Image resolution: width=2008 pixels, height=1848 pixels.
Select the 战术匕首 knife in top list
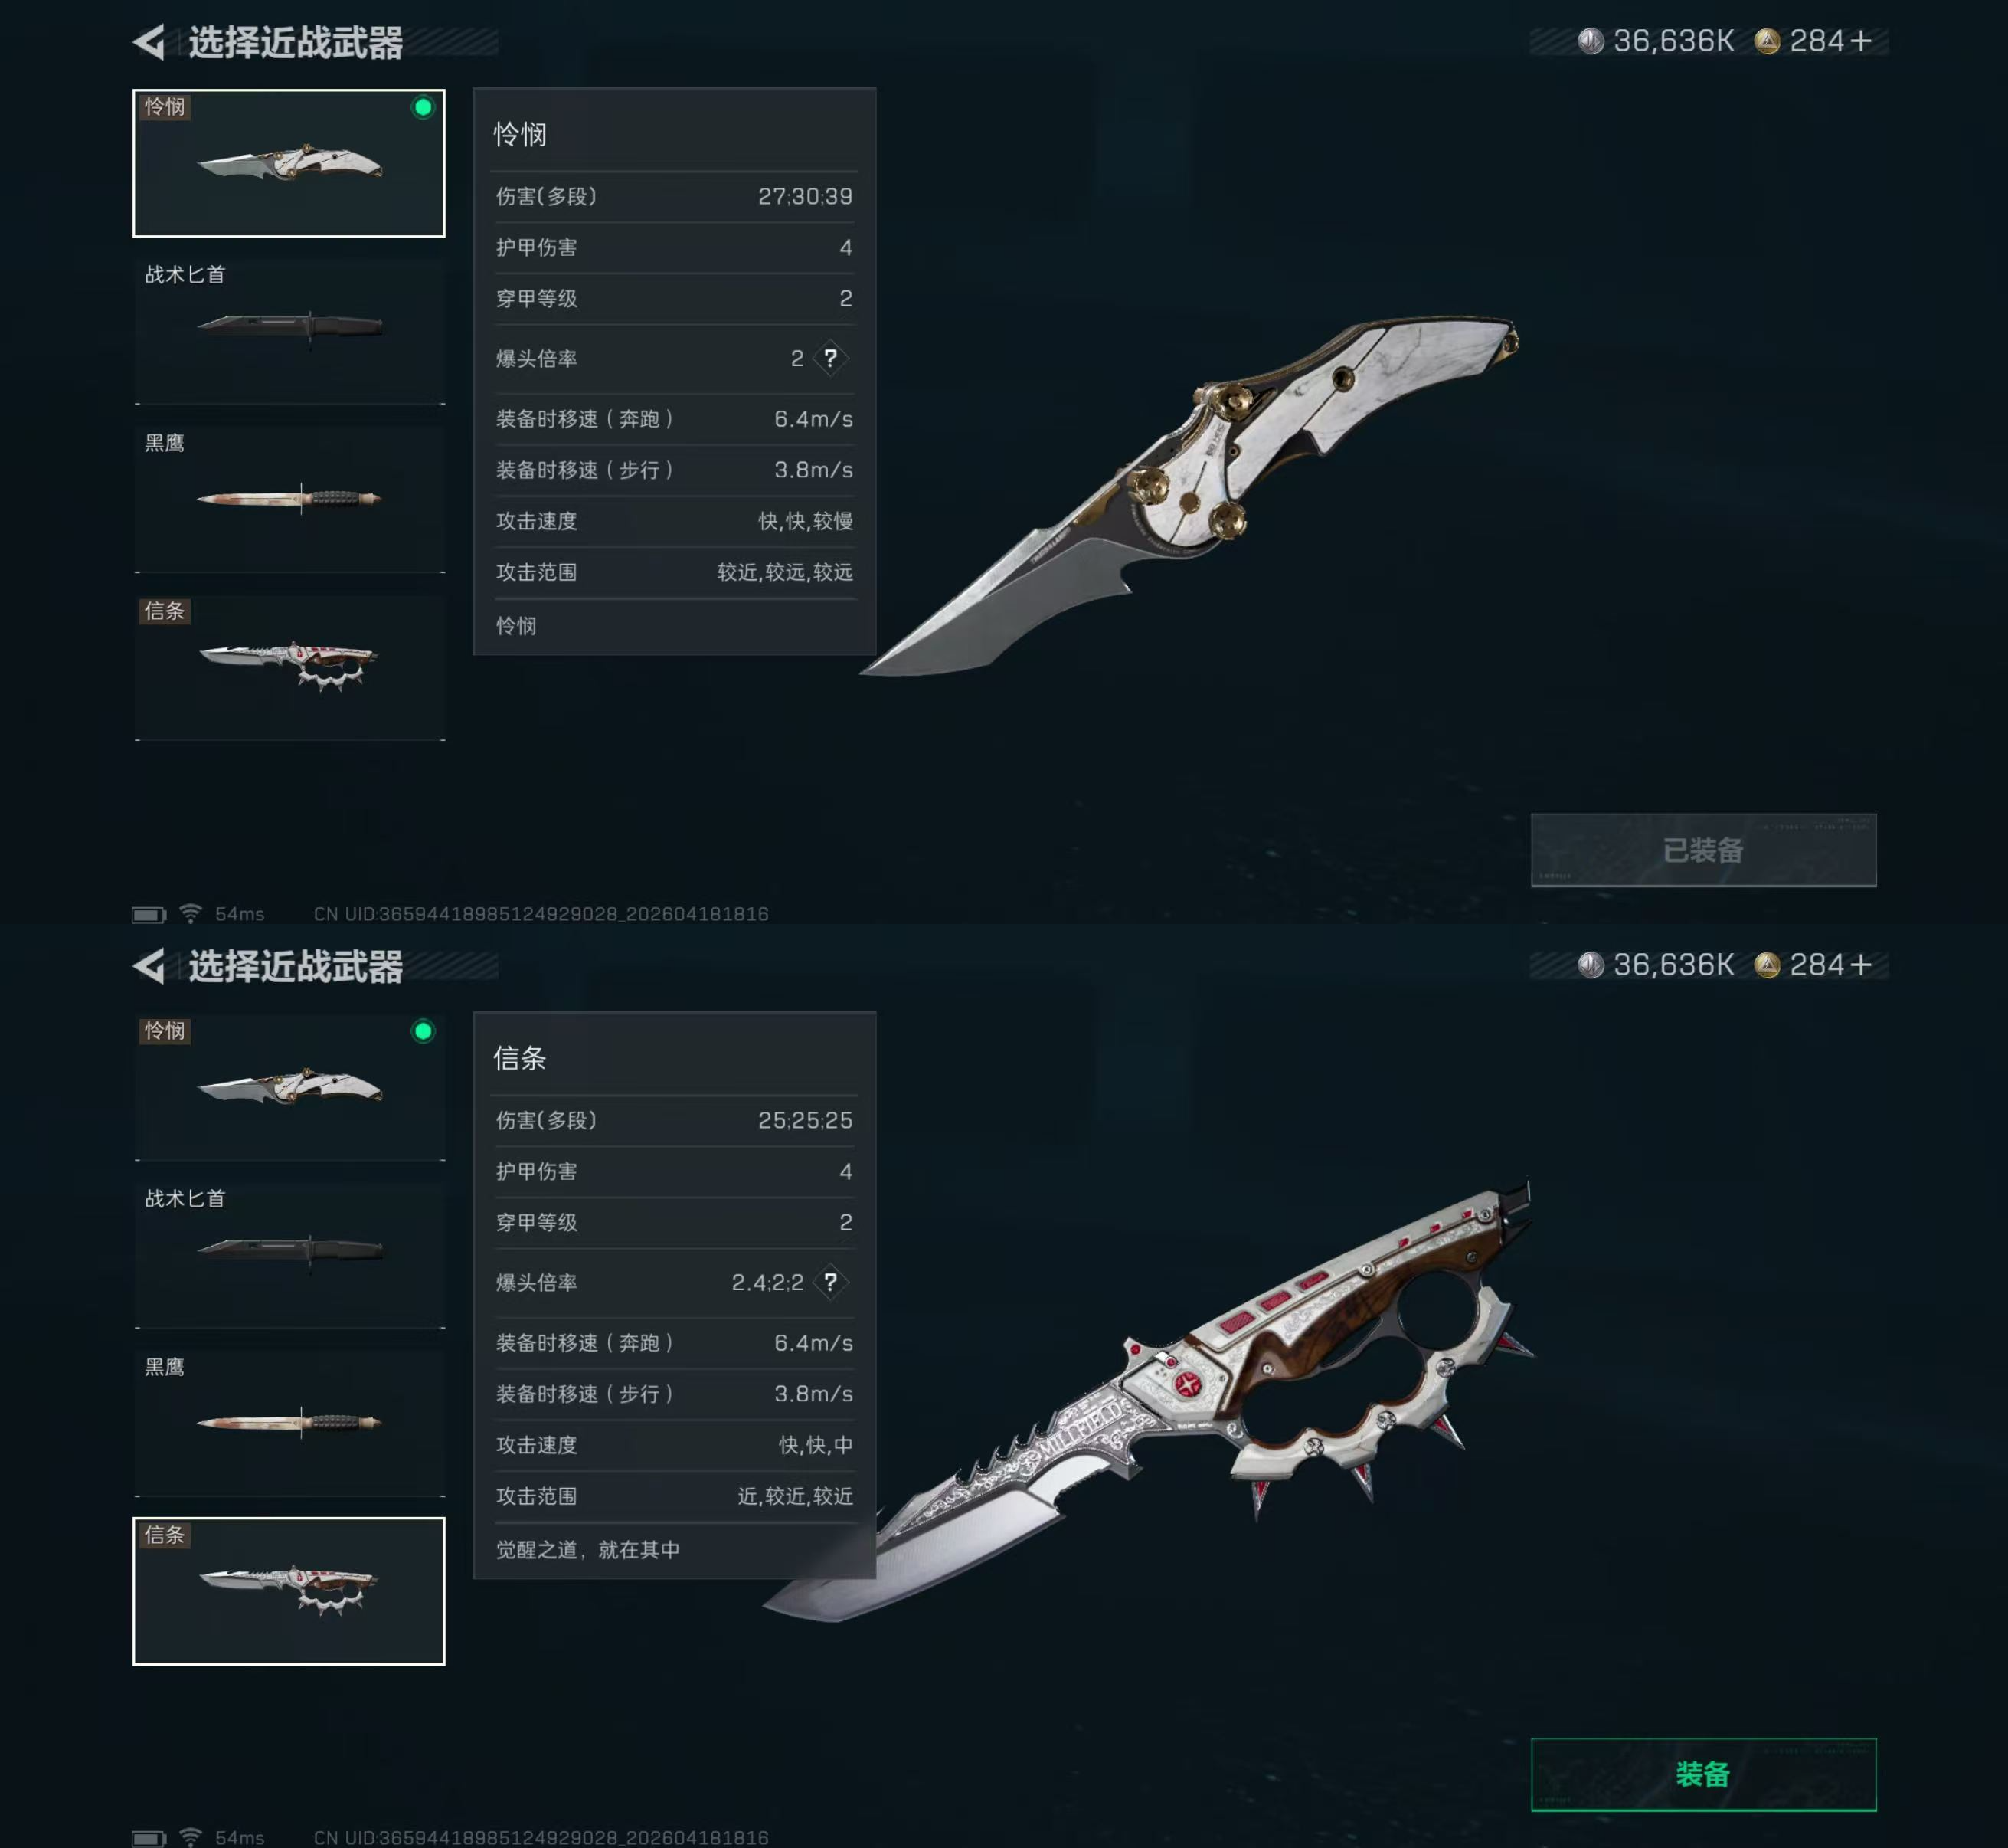pos(289,330)
